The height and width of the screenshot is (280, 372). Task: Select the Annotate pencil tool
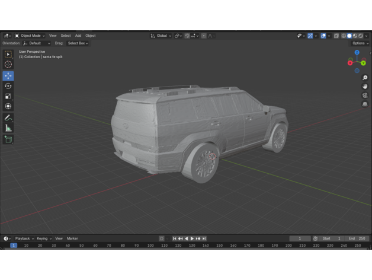coord(8,118)
